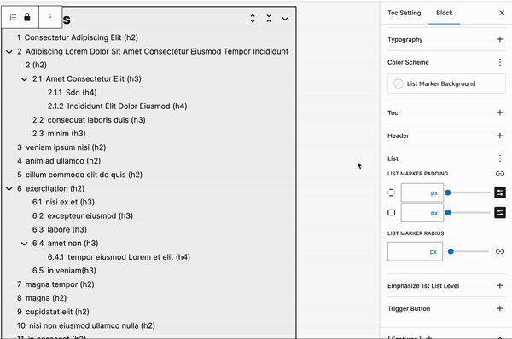Close the settings sidebar panel

tap(502, 13)
